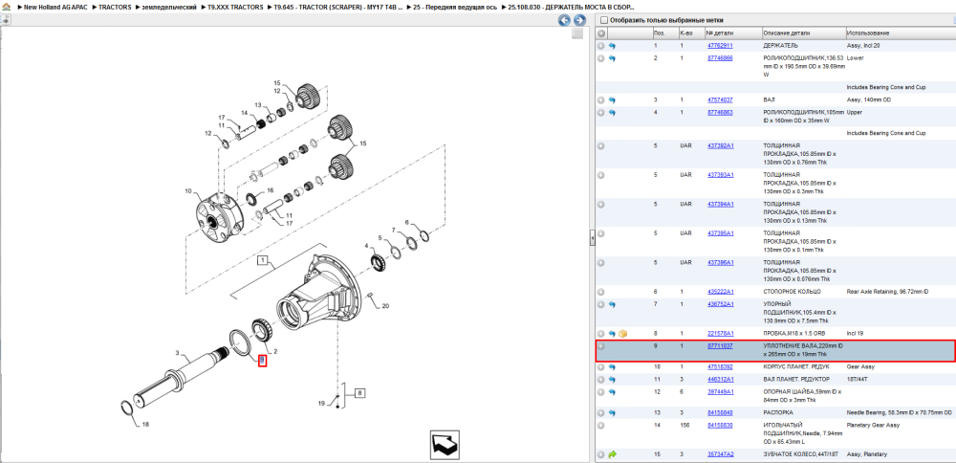Add shim 437392A1 using plus icon
Image resolution: width=956 pixels, height=463 pixels.
point(601,146)
